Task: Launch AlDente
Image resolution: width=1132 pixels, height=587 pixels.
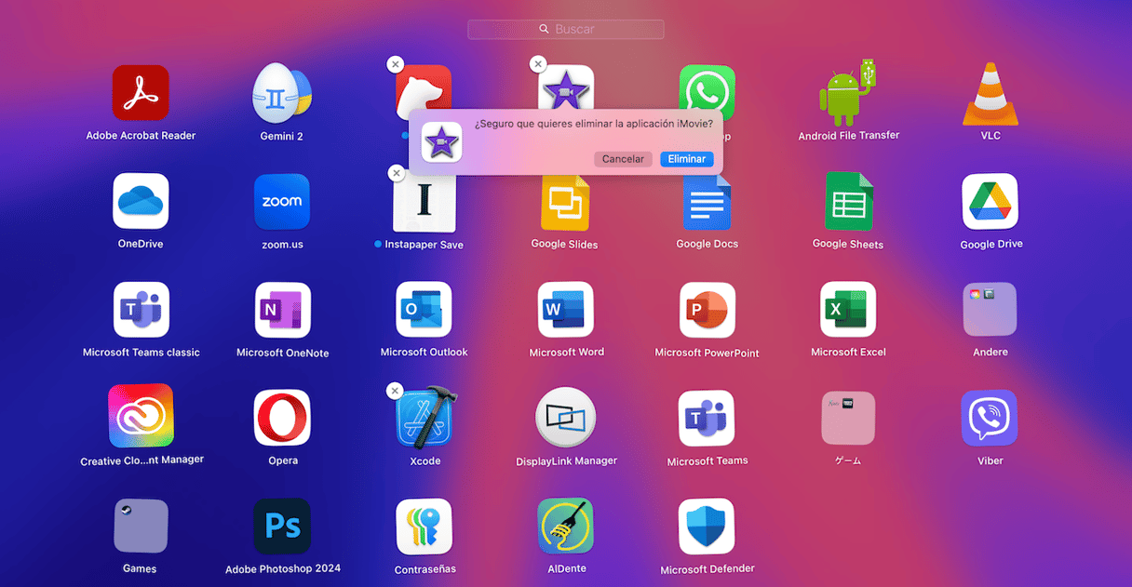Action: click(x=566, y=527)
